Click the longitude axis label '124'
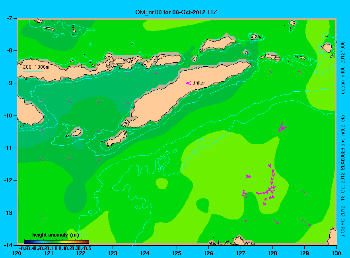 click(145, 253)
